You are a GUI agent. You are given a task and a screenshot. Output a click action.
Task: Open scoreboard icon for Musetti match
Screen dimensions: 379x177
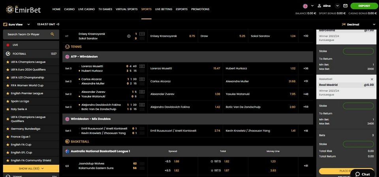click(x=142, y=66)
